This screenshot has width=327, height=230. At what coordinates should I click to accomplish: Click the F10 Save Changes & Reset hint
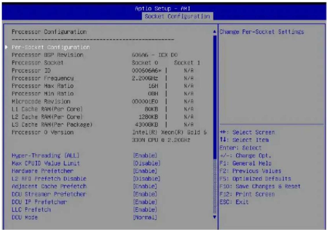(260, 186)
